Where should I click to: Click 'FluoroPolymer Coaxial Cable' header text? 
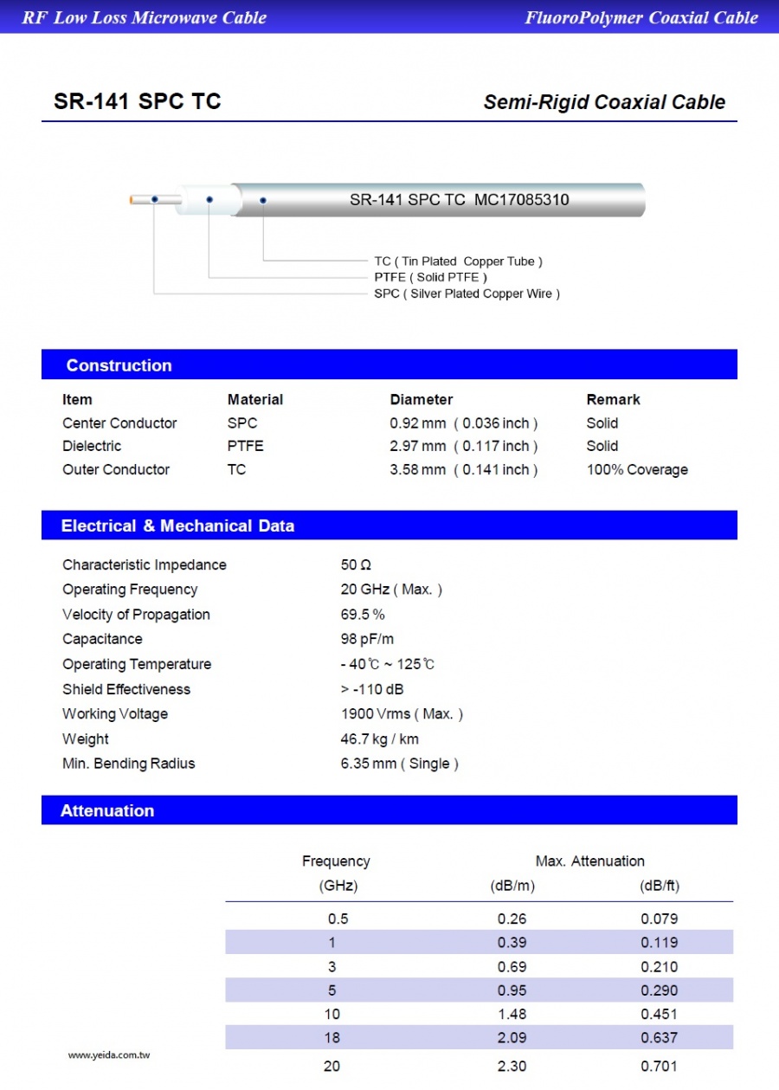click(641, 17)
